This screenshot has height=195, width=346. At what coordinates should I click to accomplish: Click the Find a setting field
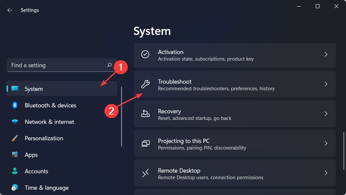[x=56, y=65]
